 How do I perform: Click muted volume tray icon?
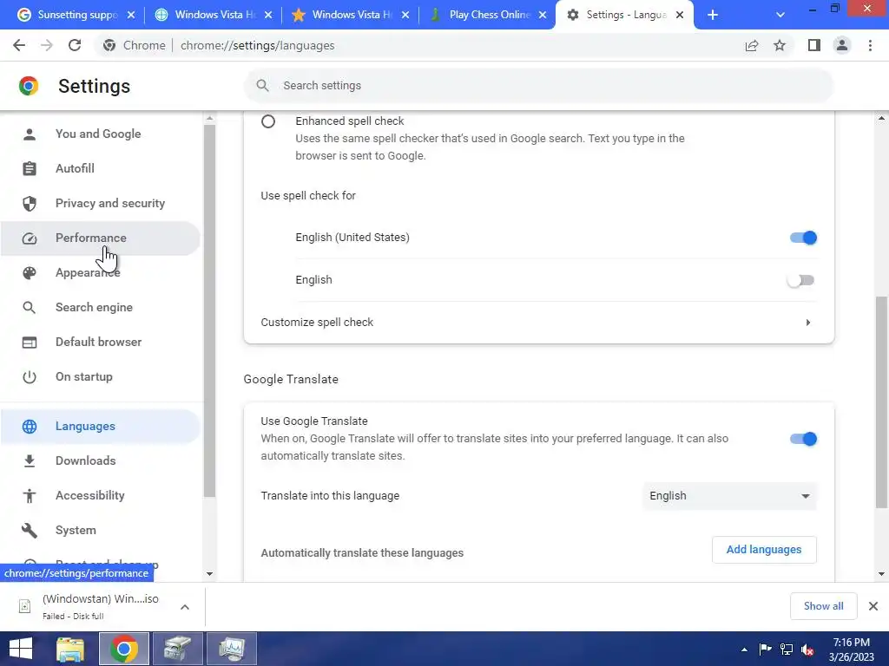coord(807,650)
